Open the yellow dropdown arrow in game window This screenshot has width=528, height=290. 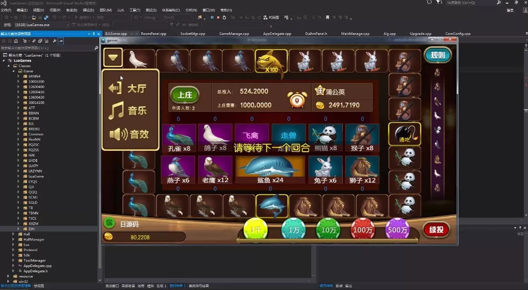[113, 57]
